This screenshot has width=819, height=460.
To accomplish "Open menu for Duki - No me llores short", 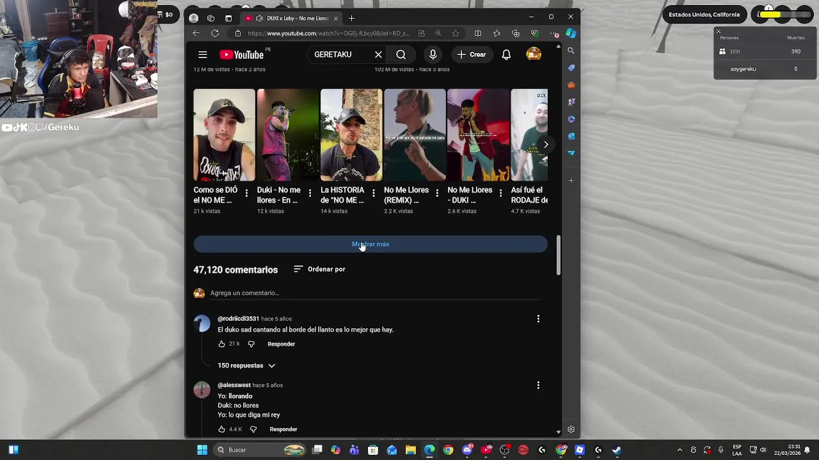I will tap(310, 192).
